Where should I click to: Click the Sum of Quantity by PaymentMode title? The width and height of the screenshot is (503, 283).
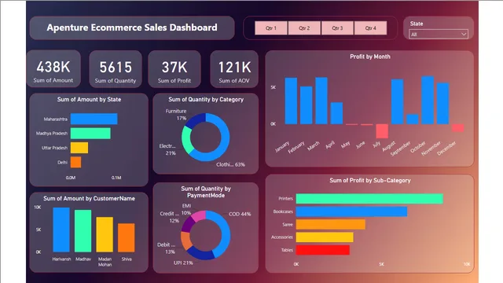[x=206, y=192]
